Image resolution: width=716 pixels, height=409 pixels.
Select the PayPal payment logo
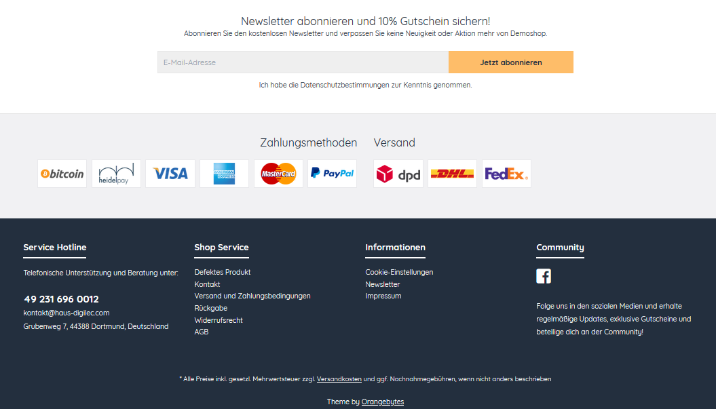pos(333,174)
